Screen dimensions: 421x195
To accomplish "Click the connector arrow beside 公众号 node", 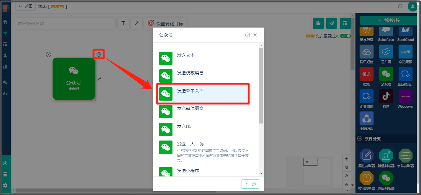I will coord(99,79).
